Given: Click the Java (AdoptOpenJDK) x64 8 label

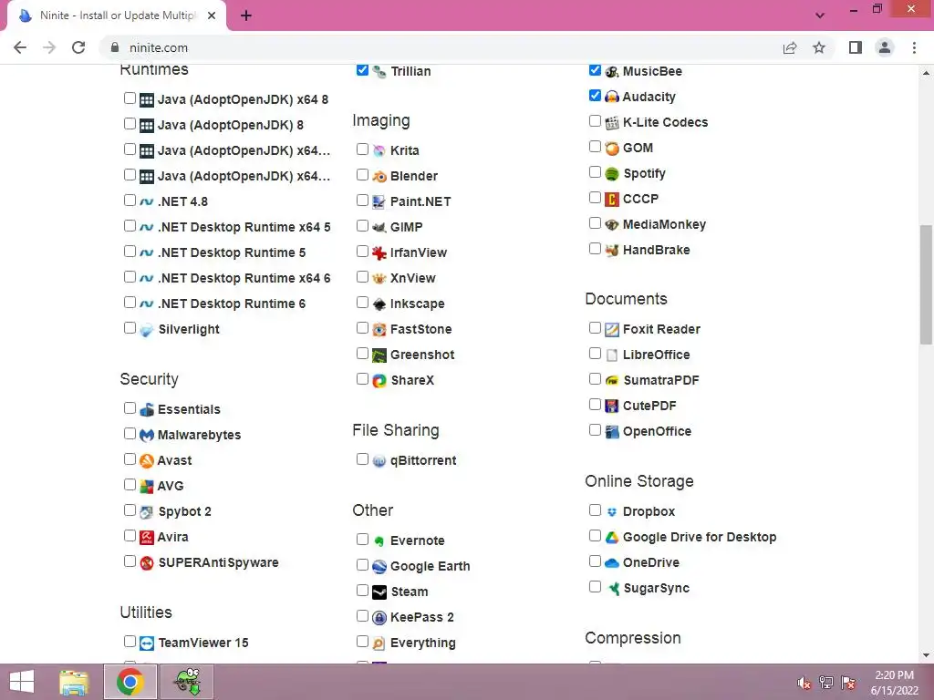Looking at the screenshot, I should pyautogui.click(x=243, y=100).
